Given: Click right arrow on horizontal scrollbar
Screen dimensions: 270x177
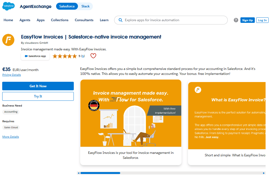Looking at the screenshot, I should [264, 173].
